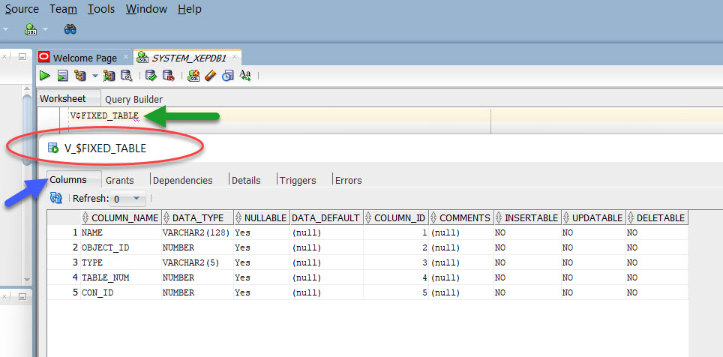
Task: Select the NAME cell in row 1
Action: [121, 233]
